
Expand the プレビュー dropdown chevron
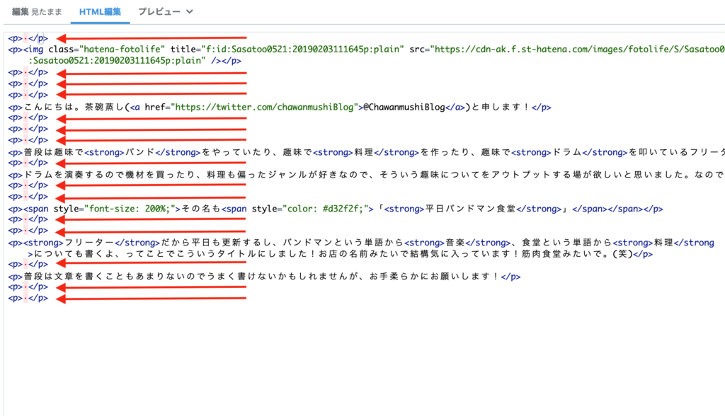click(190, 12)
